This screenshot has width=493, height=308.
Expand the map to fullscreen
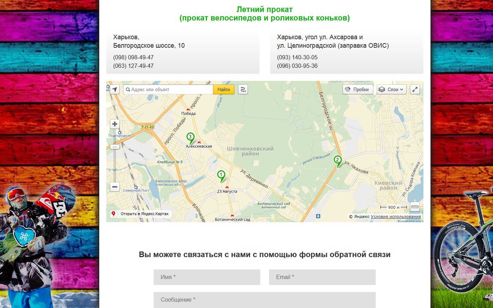[x=415, y=90]
